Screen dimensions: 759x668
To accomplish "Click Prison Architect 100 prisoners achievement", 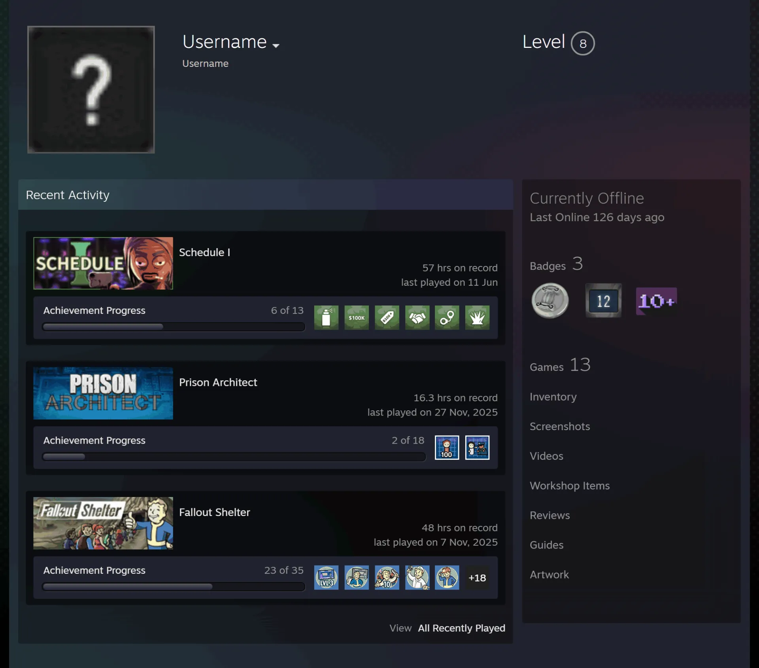I will coord(447,448).
